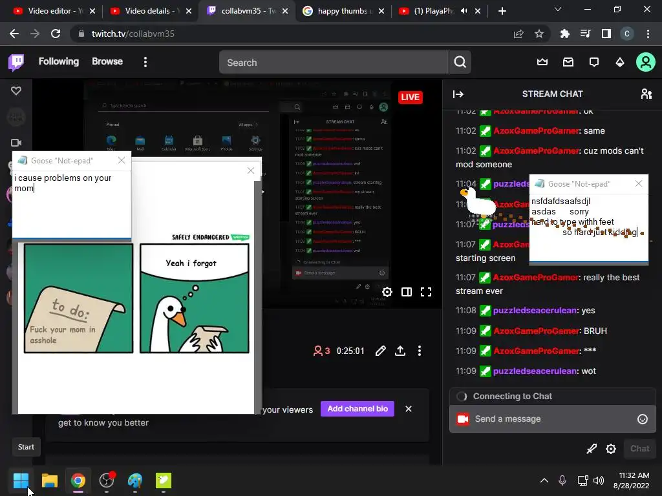Reload the Twitch page
Image resolution: width=662 pixels, height=496 pixels.
click(x=56, y=34)
